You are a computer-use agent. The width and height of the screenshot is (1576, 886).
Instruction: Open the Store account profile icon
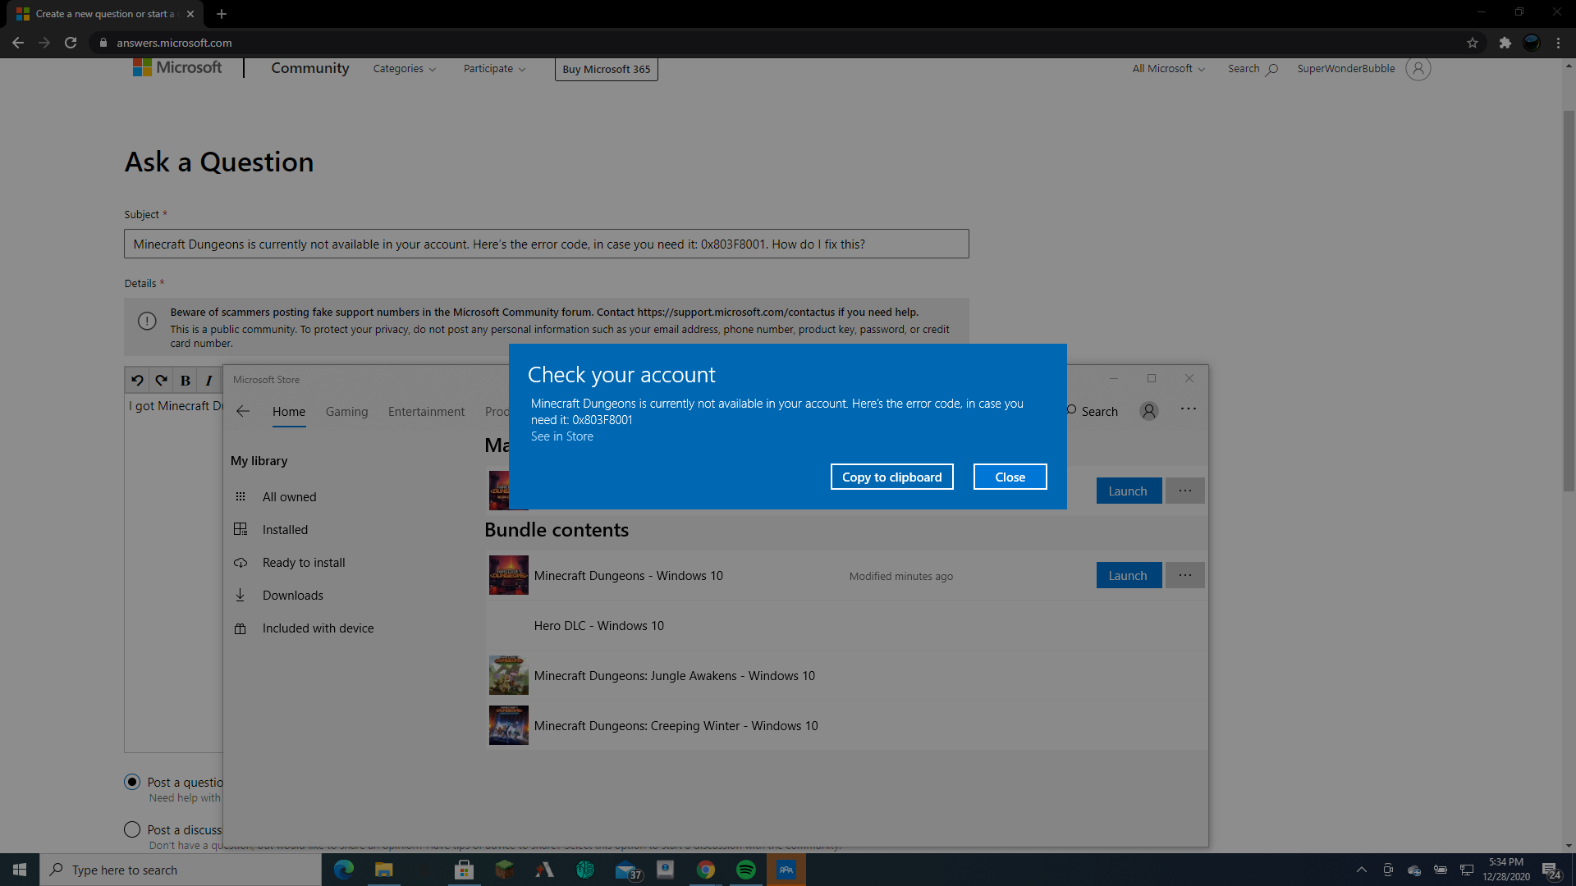point(1148,411)
